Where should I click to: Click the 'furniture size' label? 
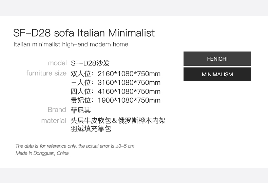coord(46,73)
